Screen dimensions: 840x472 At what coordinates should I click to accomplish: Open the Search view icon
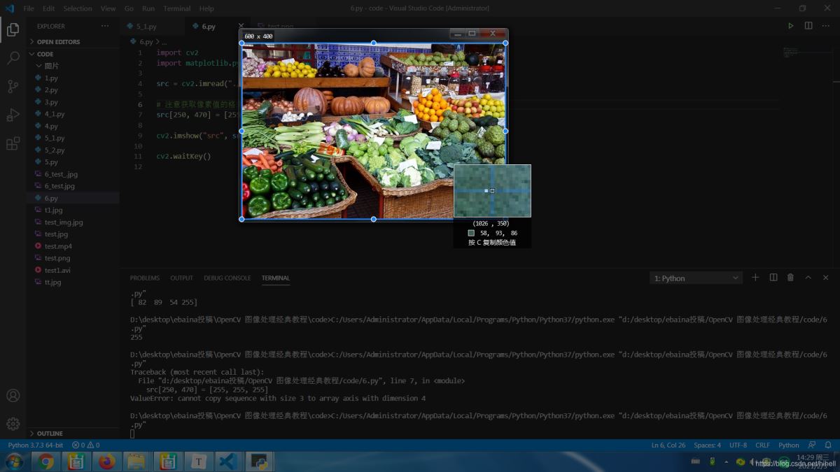tap(13, 58)
